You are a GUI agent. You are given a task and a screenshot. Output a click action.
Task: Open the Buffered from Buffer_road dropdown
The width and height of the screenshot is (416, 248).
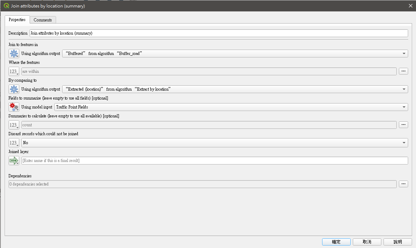[x=235, y=54]
